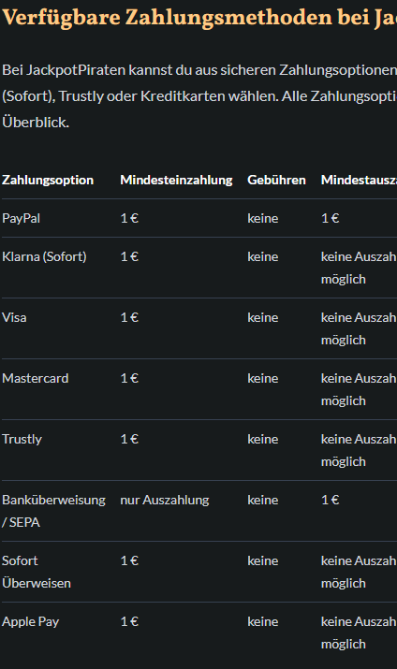
Task: Click the Mastercard payment option cell
Action: [35, 378]
